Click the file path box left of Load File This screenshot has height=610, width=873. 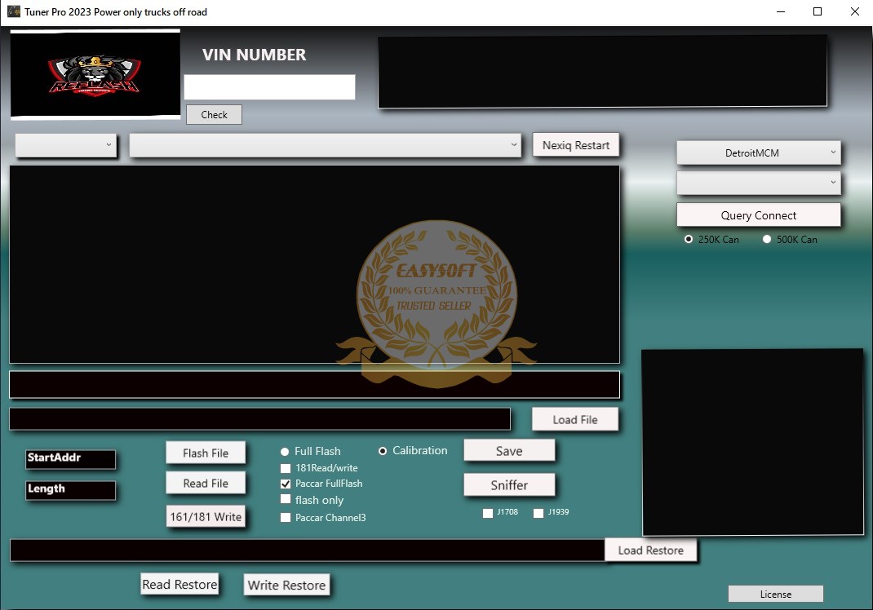(x=260, y=419)
